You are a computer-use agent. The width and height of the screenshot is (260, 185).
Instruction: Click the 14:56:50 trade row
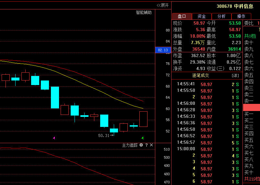pyautogui.click(x=208, y=129)
